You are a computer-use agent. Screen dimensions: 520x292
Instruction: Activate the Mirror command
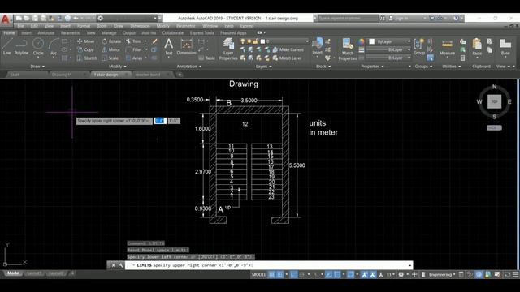110,49
